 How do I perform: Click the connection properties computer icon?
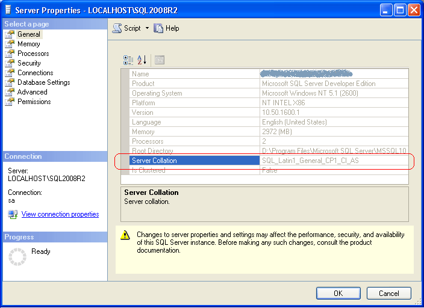coord(13,215)
